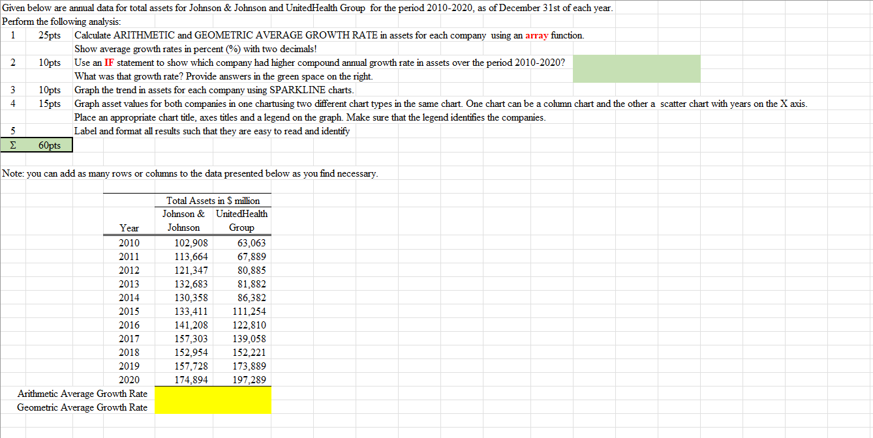Select the Johnson & Johnson column header

183,221
